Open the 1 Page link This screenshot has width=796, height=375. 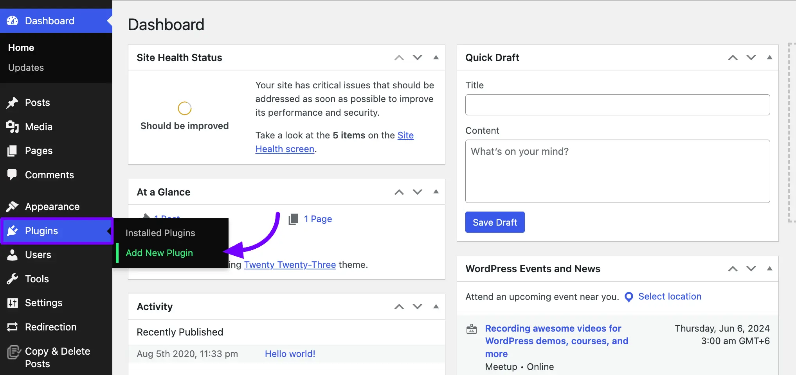[x=318, y=219]
